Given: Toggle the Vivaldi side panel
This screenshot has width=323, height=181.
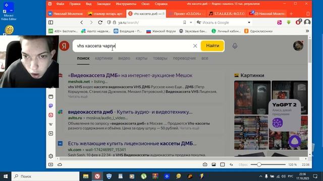Looking at the screenshot, I should (x=50, y=22).
